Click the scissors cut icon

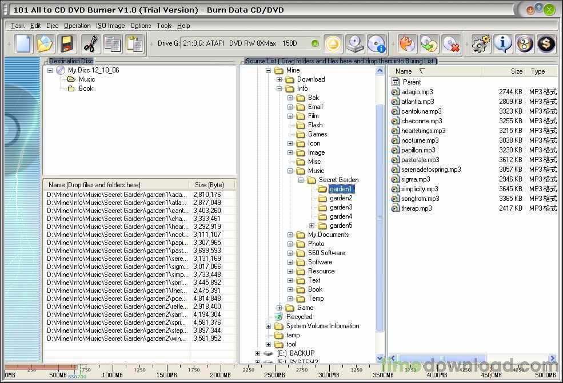click(91, 44)
